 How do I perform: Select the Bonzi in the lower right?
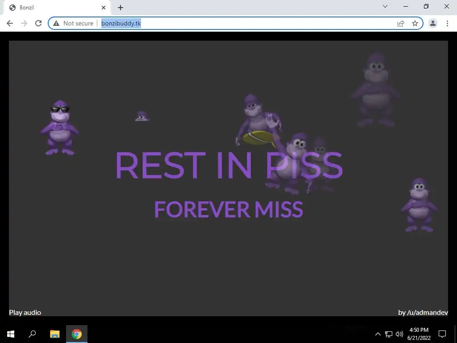419,205
